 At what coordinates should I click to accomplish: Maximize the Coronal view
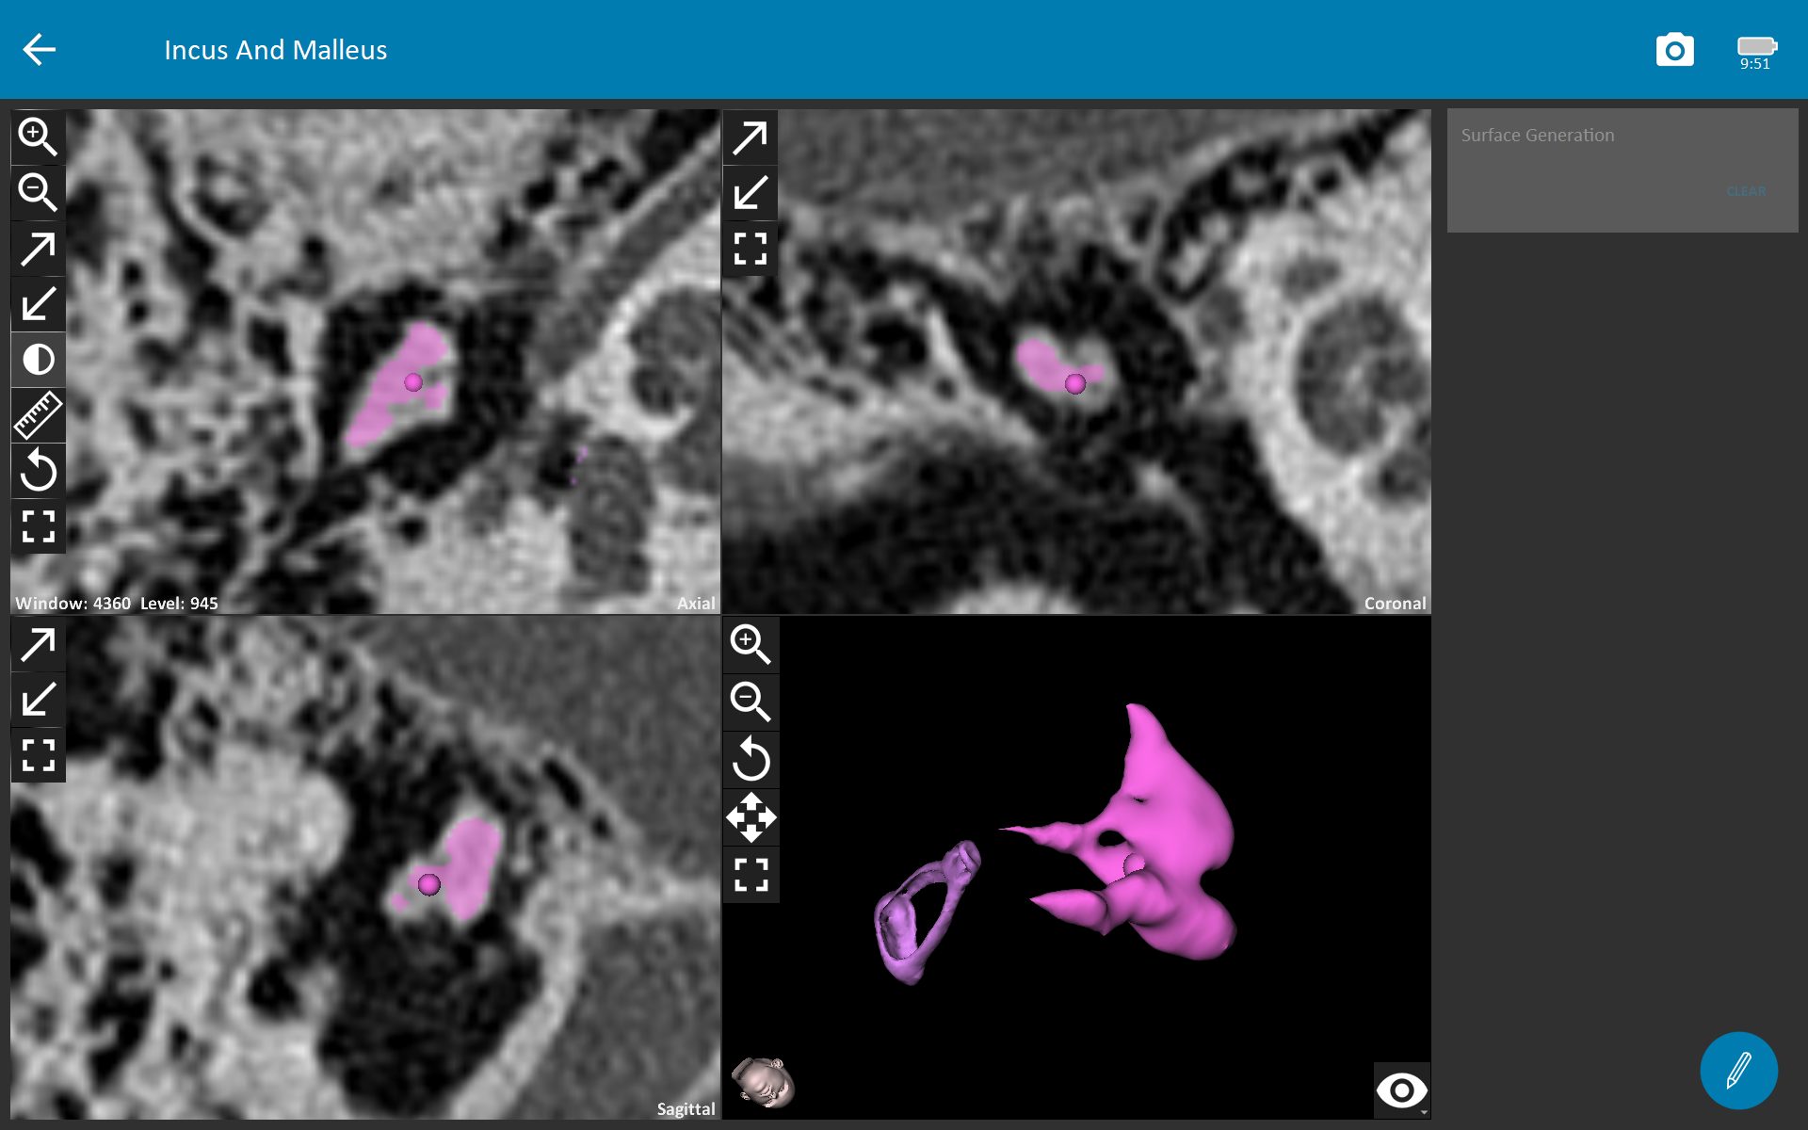pyautogui.click(x=751, y=249)
